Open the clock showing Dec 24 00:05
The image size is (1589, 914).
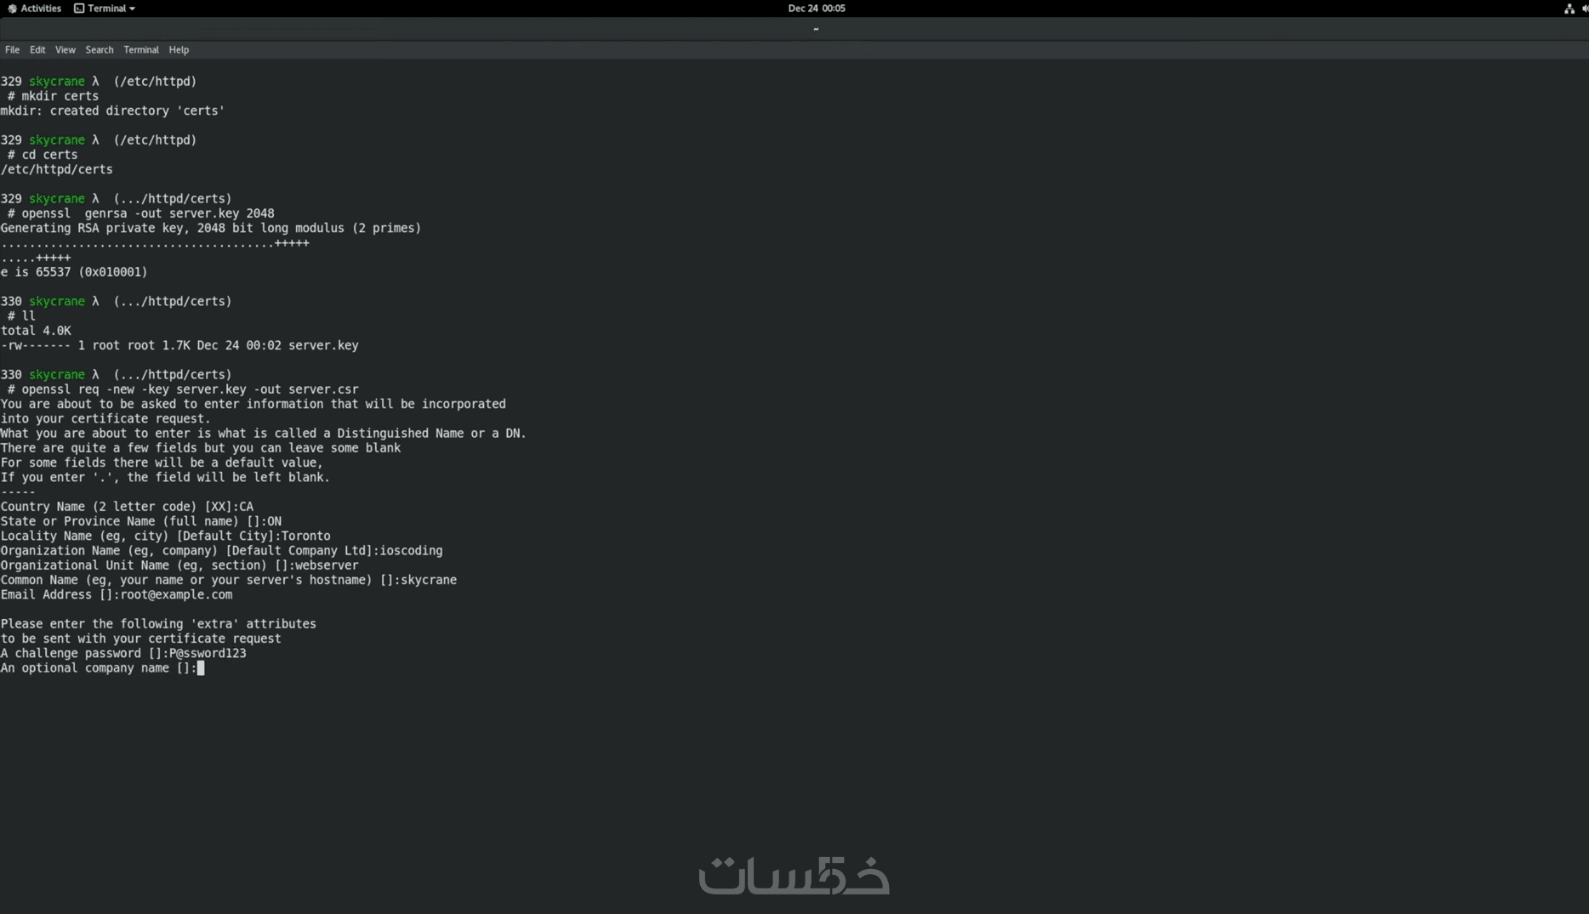[817, 9]
